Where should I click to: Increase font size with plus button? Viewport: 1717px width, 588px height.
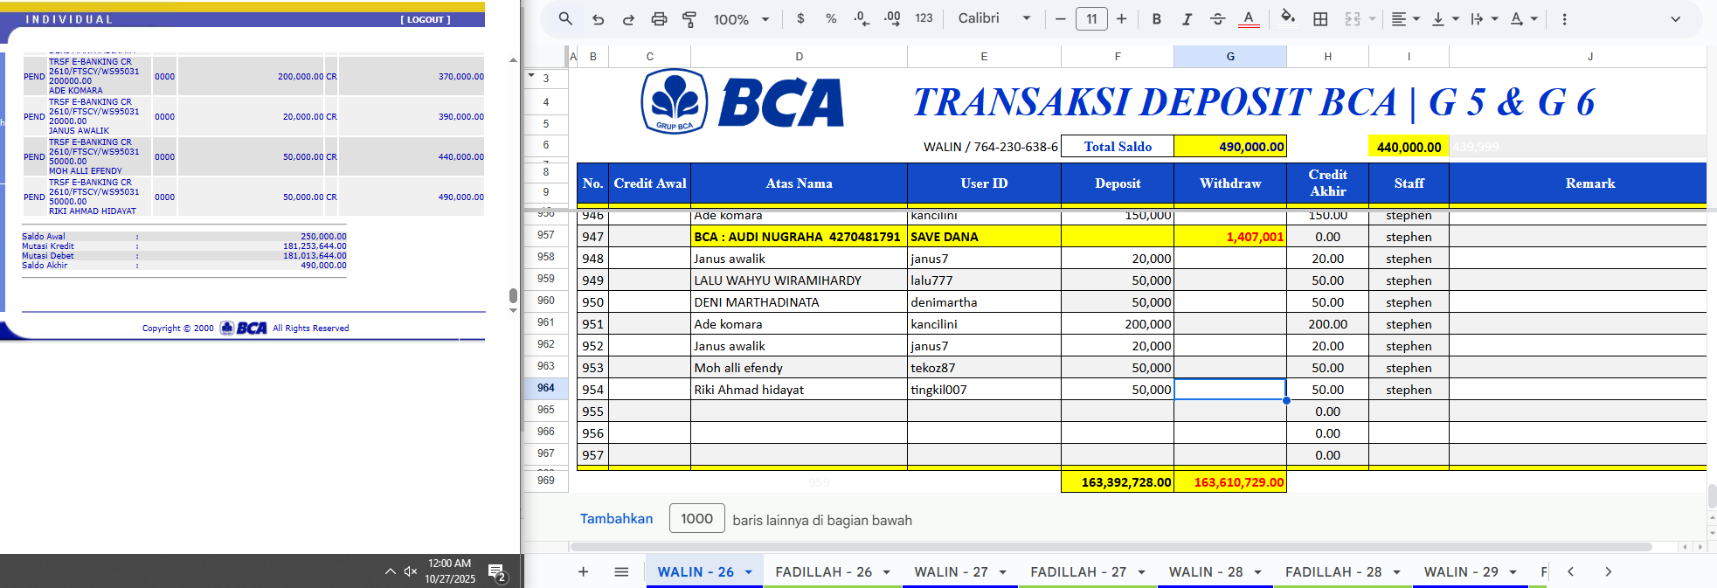click(1122, 18)
